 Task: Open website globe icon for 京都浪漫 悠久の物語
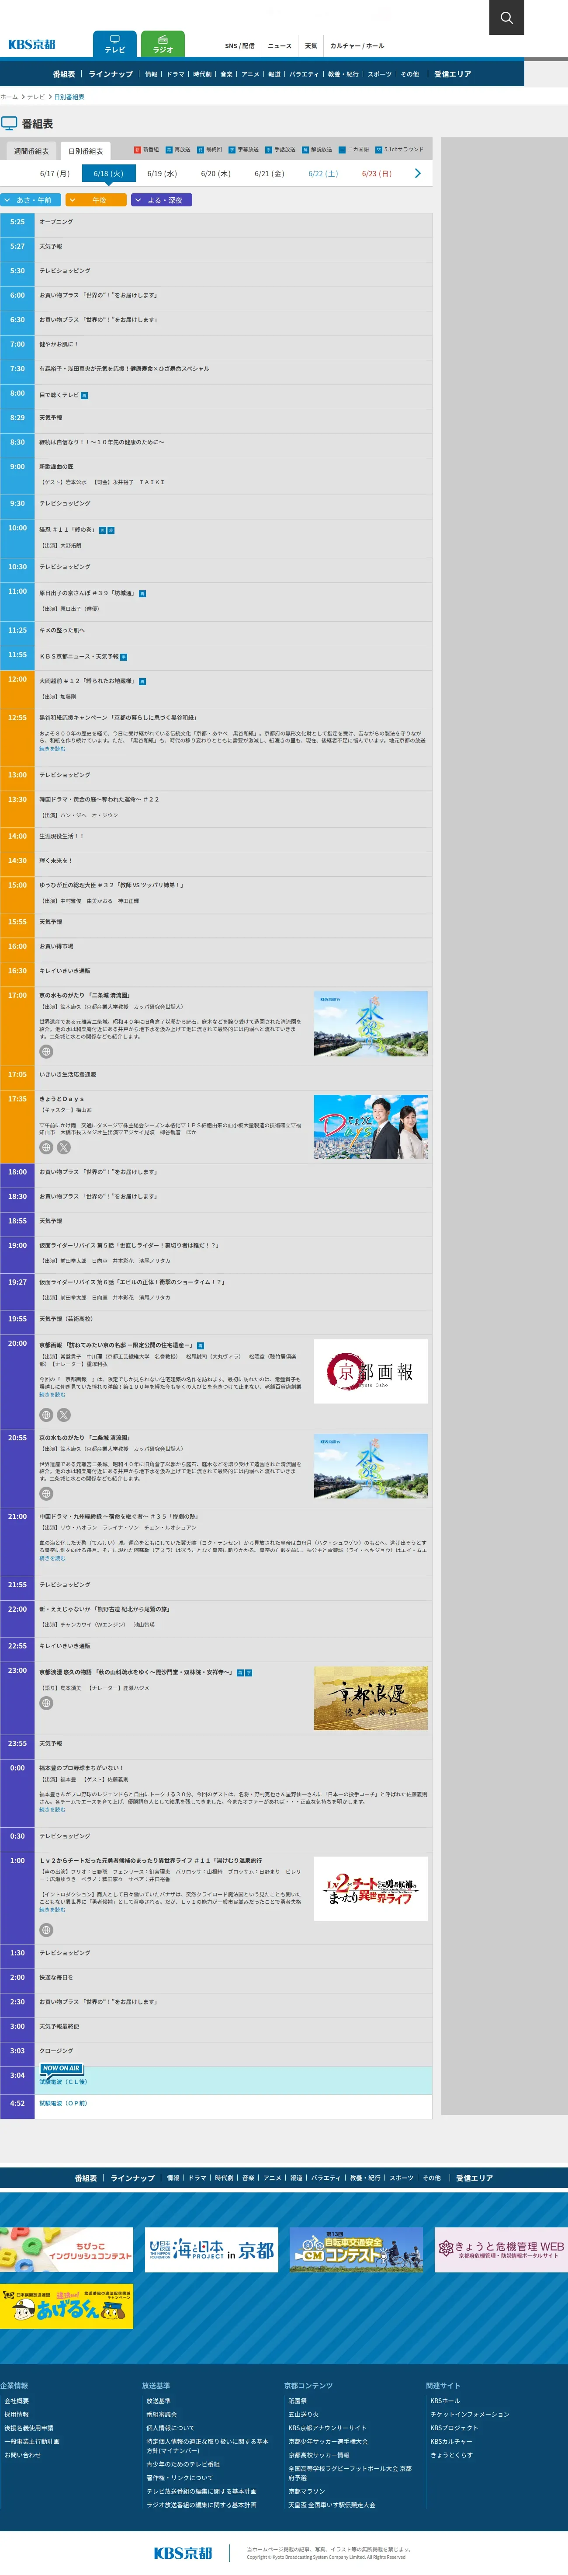pos(46,1702)
